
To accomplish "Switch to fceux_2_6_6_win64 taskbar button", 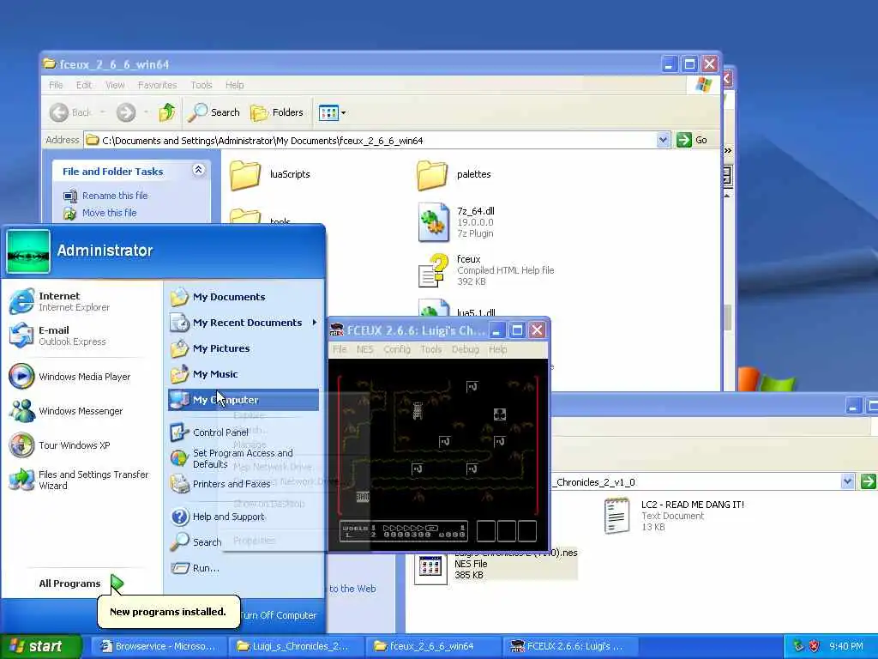I will (x=433, y=646).
